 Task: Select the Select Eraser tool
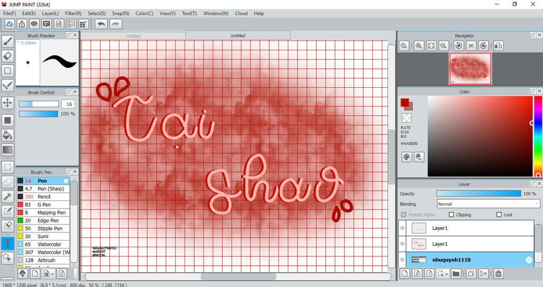(7, 226)
